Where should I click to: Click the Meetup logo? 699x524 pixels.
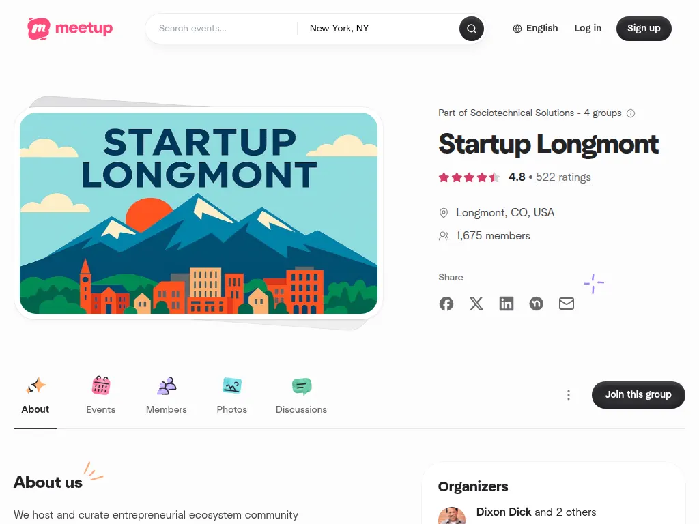coord(70,29)
